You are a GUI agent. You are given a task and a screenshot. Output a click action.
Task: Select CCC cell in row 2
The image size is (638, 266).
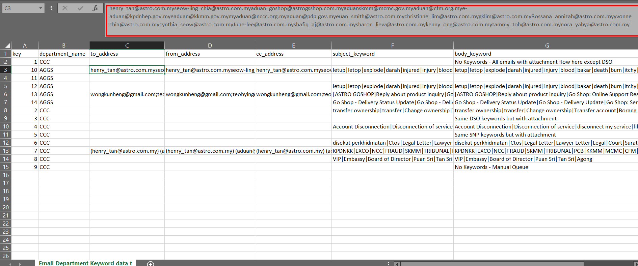click(x=64, y=62)
